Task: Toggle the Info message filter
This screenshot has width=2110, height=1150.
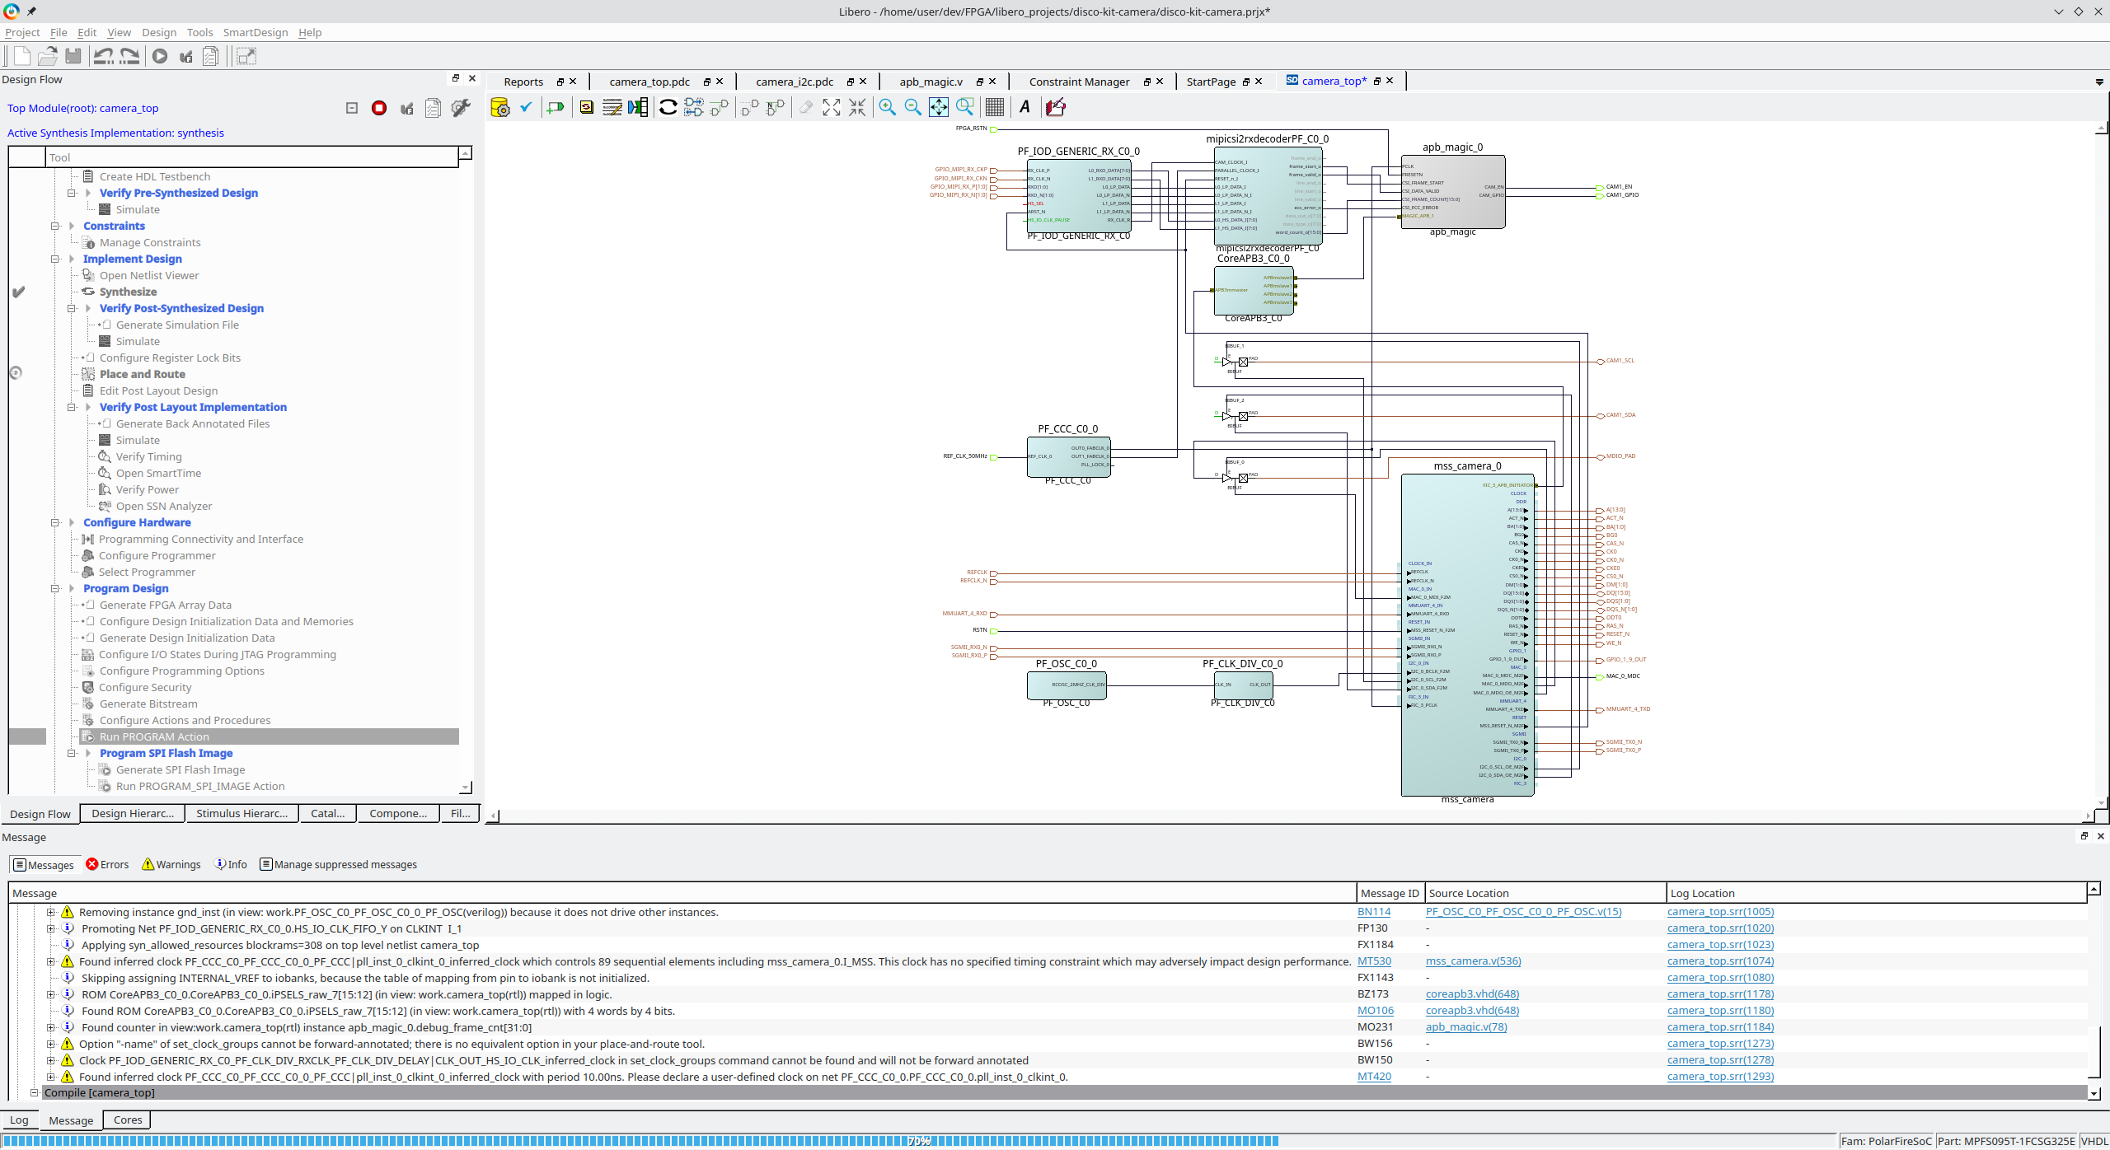Action: [x=230, y=864]
